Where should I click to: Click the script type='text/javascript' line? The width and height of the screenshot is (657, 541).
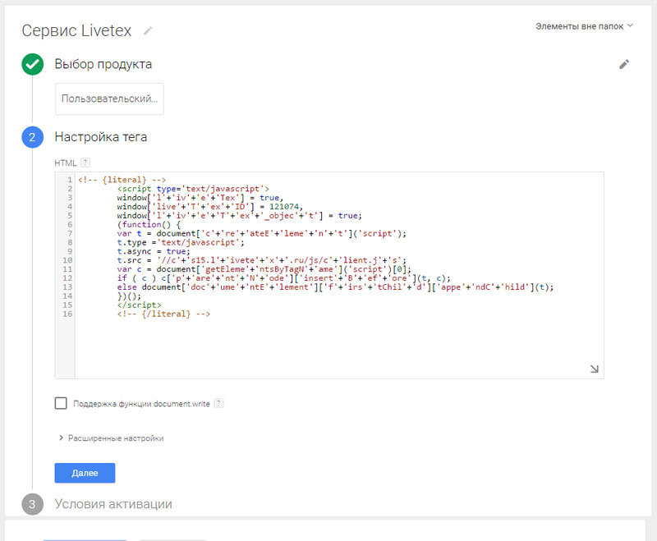(x=193, y=189)
